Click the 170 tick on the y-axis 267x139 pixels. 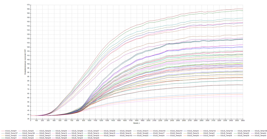coord(29,5)
